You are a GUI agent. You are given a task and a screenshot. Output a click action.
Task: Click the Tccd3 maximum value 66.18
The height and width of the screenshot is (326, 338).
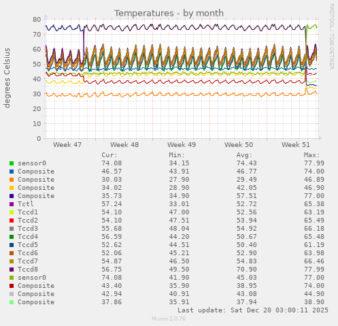(314, 229)
